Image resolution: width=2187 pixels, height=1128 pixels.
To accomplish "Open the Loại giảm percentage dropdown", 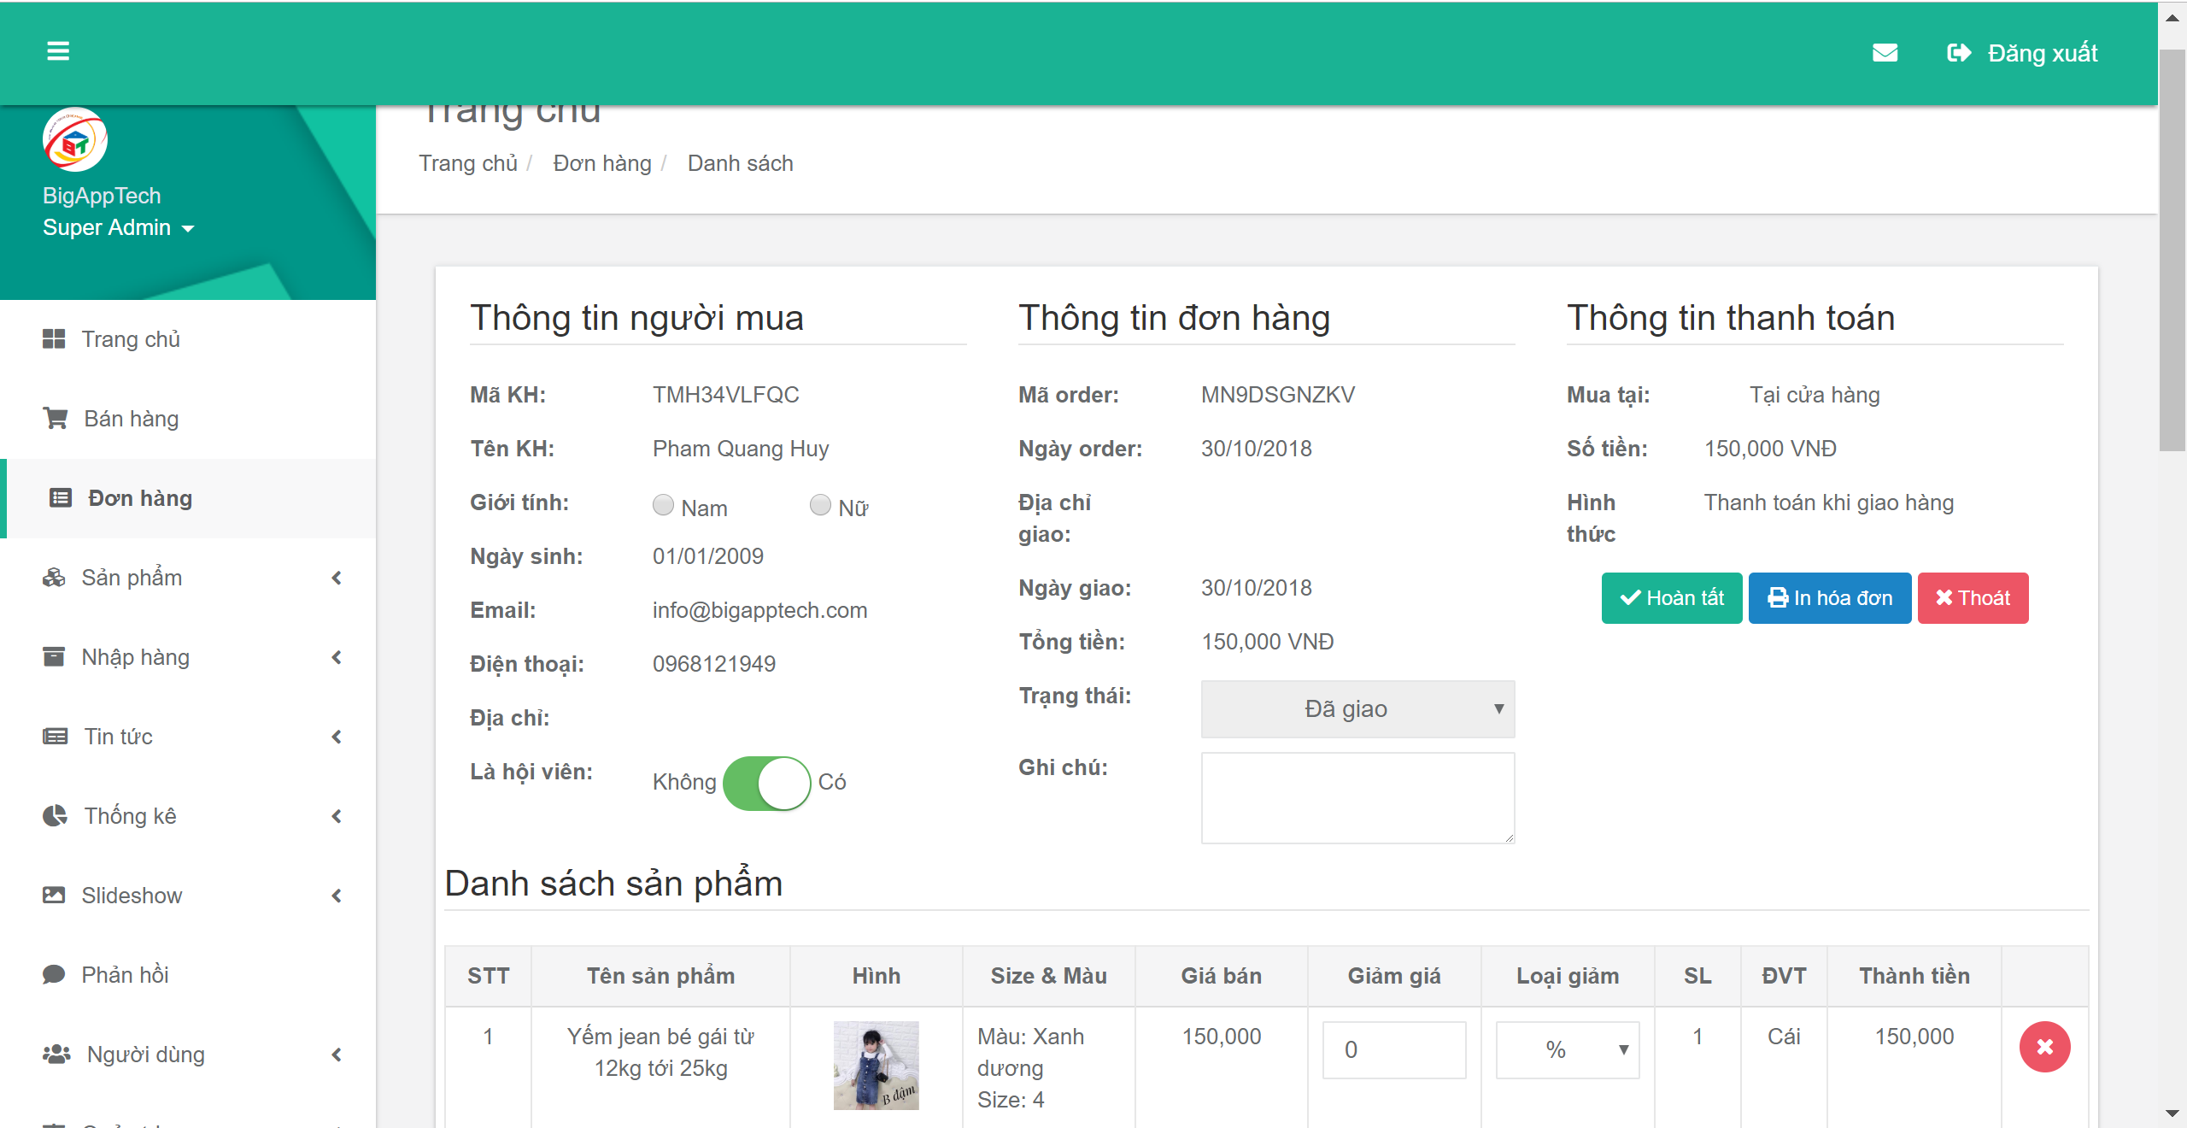I will click(1567, 1049).
